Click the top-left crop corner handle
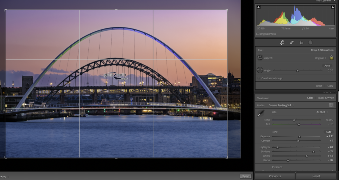This screenshot has height=180, width=339. pos(5,10)
